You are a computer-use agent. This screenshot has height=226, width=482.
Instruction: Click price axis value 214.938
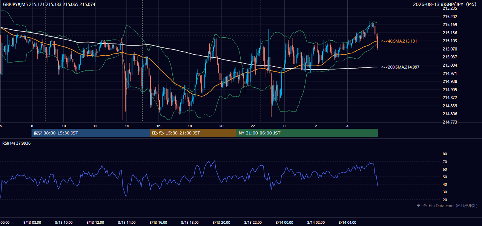coord(450,81)
